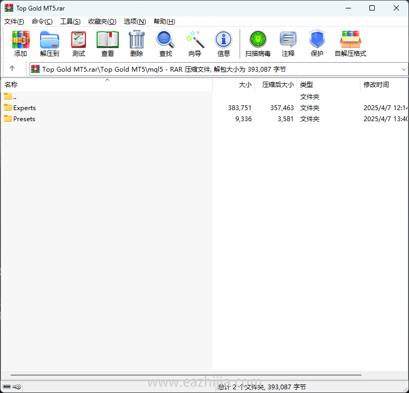Open the File (文件) menu
409x393 pixels.
pyautogui.click(x=14, y=22)
